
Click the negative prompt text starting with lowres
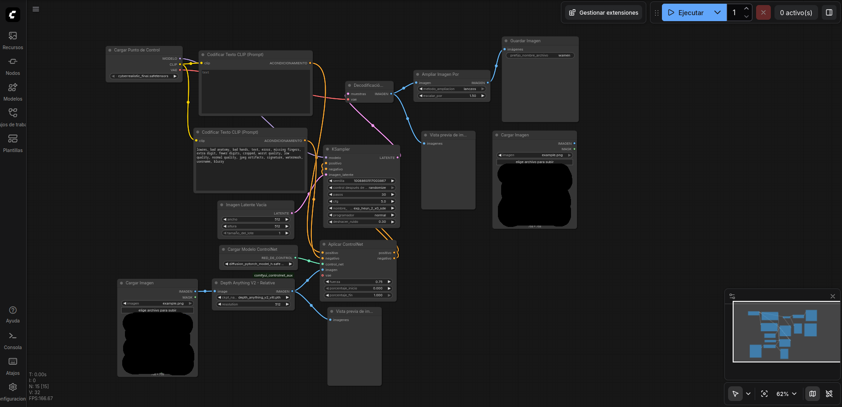[x=250, y=155]
